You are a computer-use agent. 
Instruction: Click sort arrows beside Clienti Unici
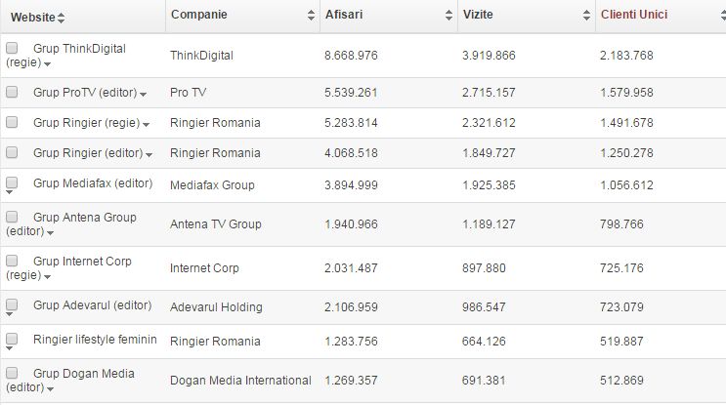(724, 16)
